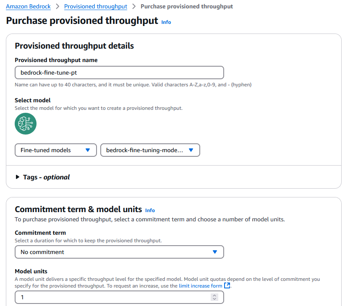Click the Fine-tuned models dropdown arrow

click(88, 150)
